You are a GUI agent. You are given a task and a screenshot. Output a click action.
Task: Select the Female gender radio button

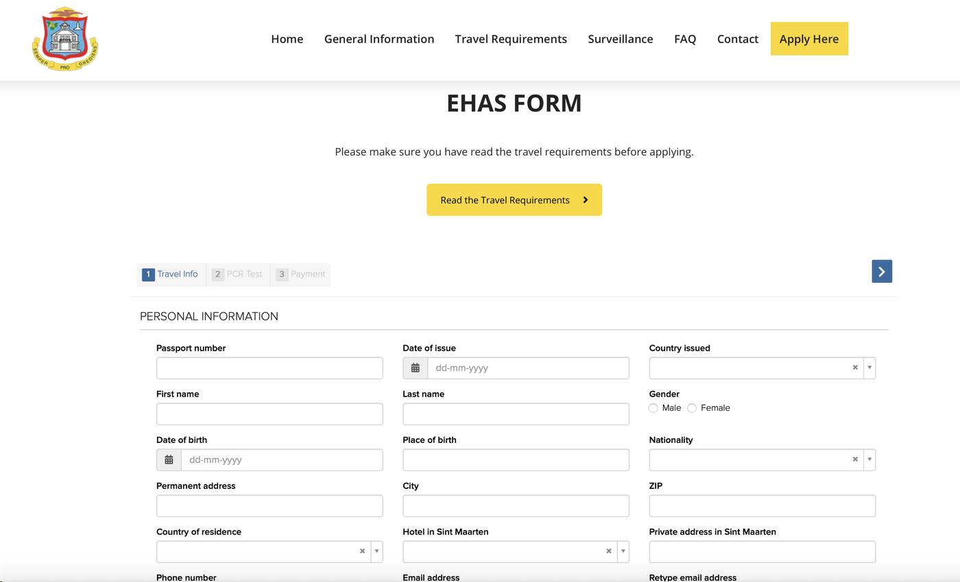[692, 408]
